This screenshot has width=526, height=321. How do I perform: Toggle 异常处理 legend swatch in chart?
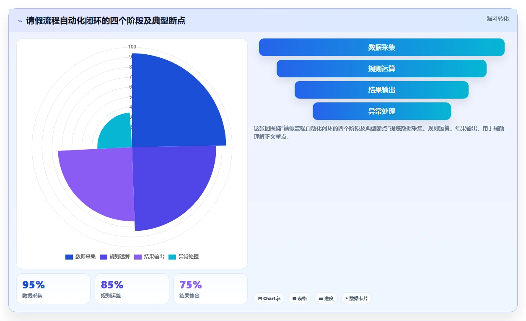172,257
